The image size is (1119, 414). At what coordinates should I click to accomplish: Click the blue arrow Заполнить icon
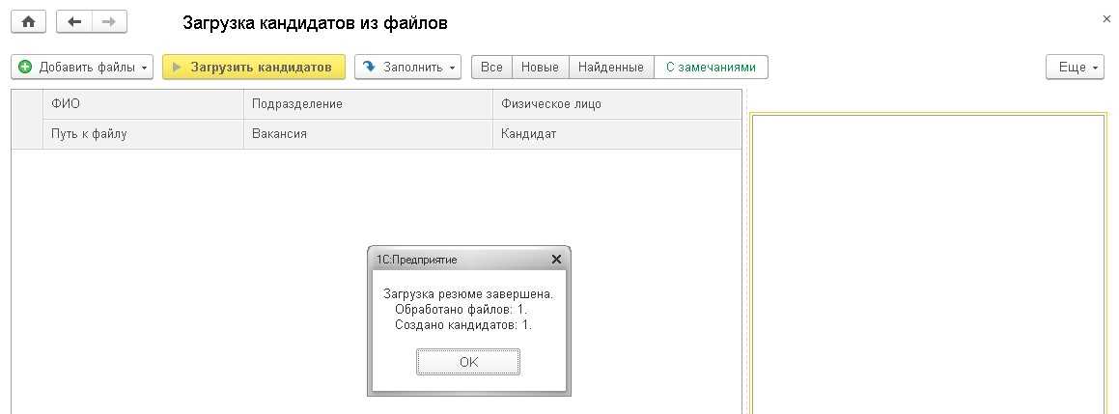(x=369, y=67)
